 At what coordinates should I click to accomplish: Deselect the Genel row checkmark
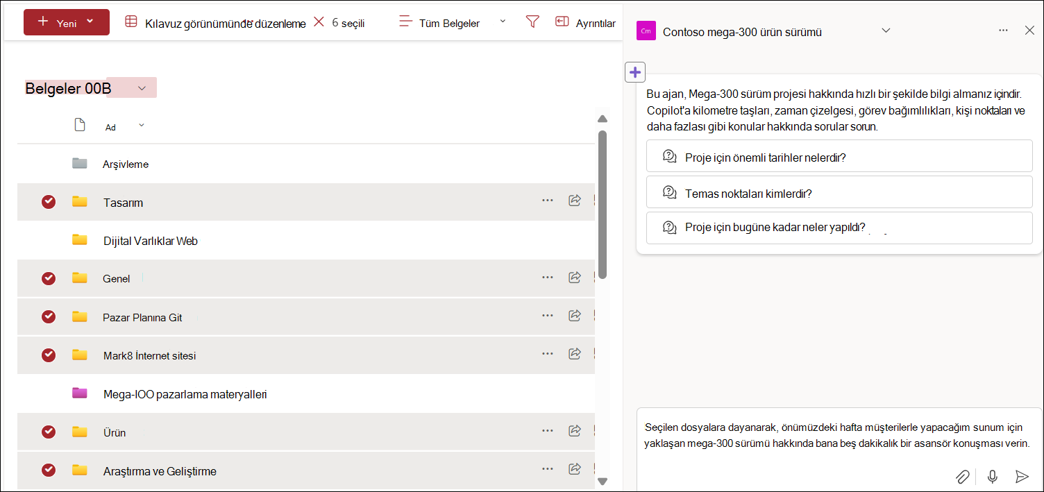click(x=49, y=278)
